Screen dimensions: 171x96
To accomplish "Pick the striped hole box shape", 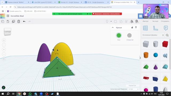I will click(x=146, y=44).
